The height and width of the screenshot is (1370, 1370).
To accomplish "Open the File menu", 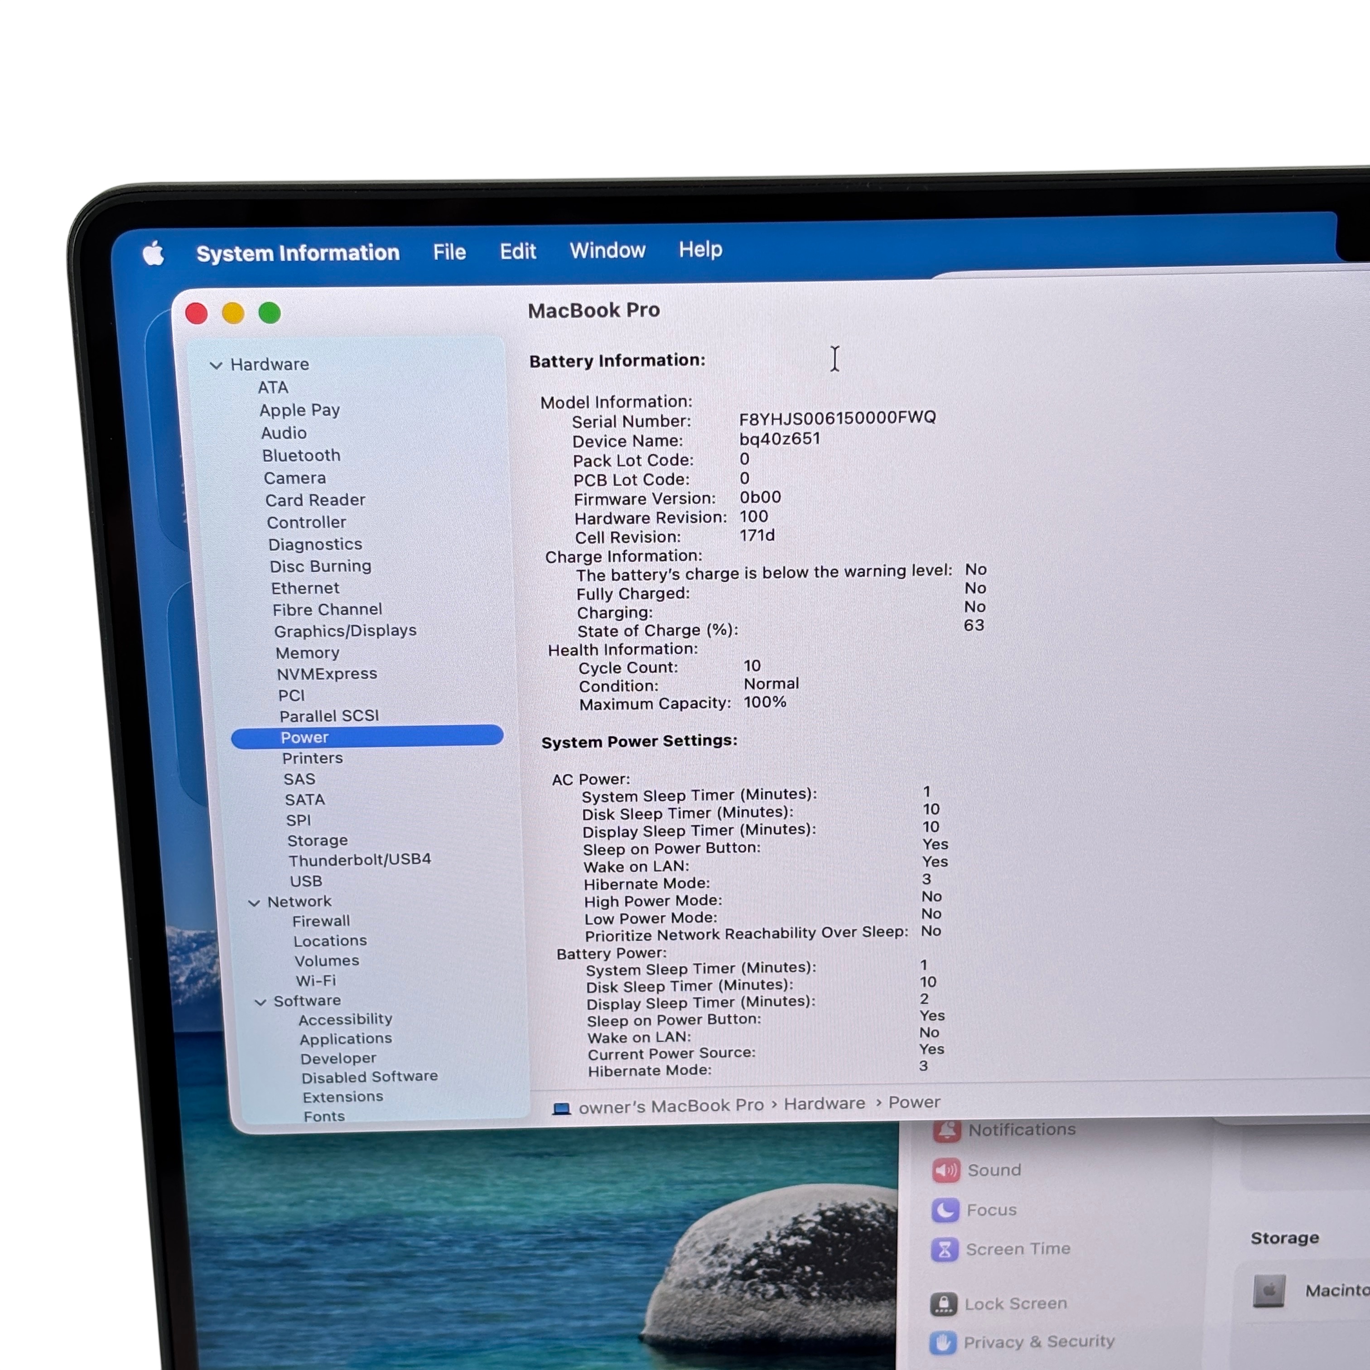I will (449, 252).
